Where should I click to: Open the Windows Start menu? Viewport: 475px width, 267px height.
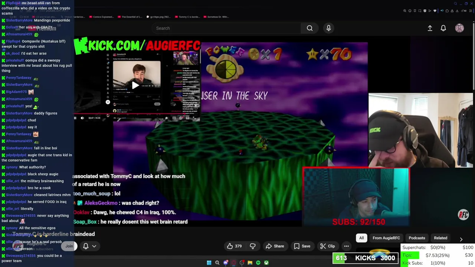click(x=209, y=263)
